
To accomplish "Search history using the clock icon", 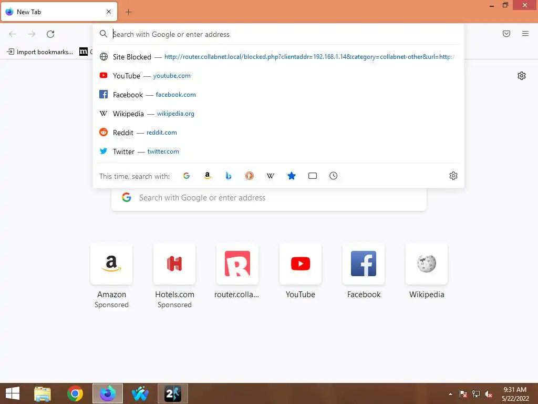I will [x=333, y=176].
